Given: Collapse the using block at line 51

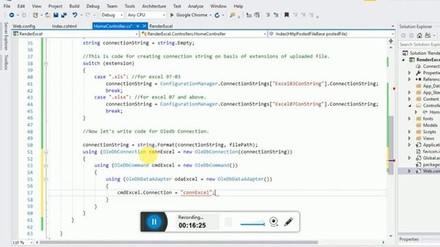Looking at the screenshot, I should (x=46, y=152).
